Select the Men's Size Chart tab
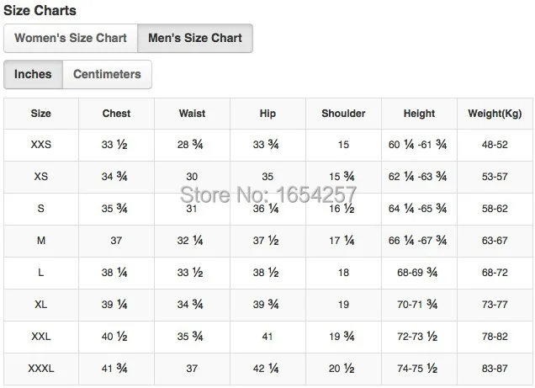Screen dimensions: 535x388 [195, 38]
